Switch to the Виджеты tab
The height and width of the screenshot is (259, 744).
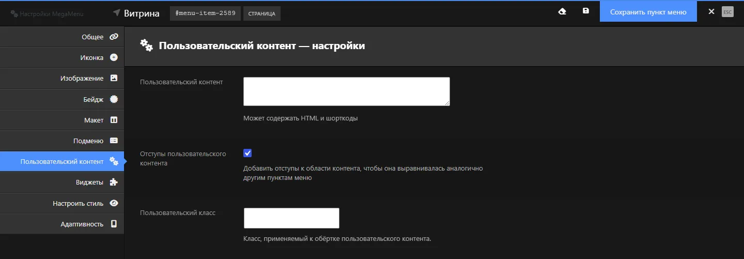(x=62, y=182)
